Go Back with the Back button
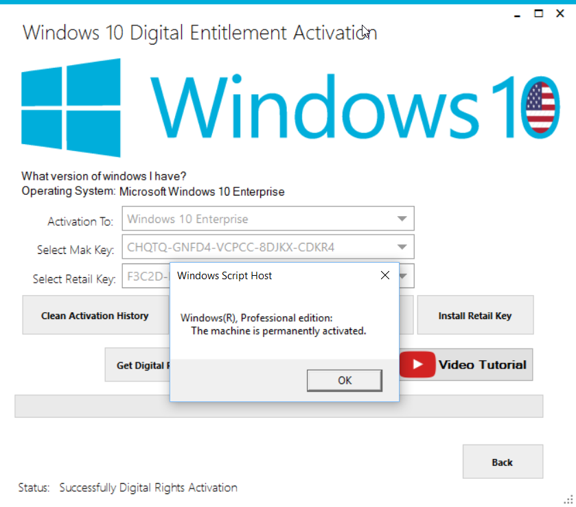The image size is (576, 507). [x=503, y=462]
